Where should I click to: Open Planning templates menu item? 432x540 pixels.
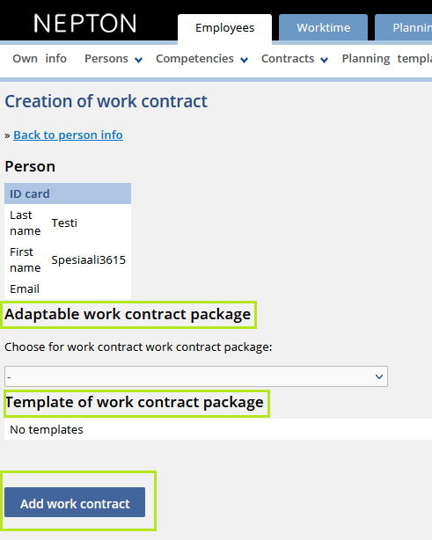click(x=386, y=59)
